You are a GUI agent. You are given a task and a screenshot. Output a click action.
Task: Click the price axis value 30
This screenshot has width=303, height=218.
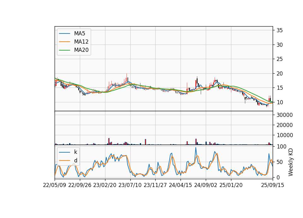coord(280,45)
